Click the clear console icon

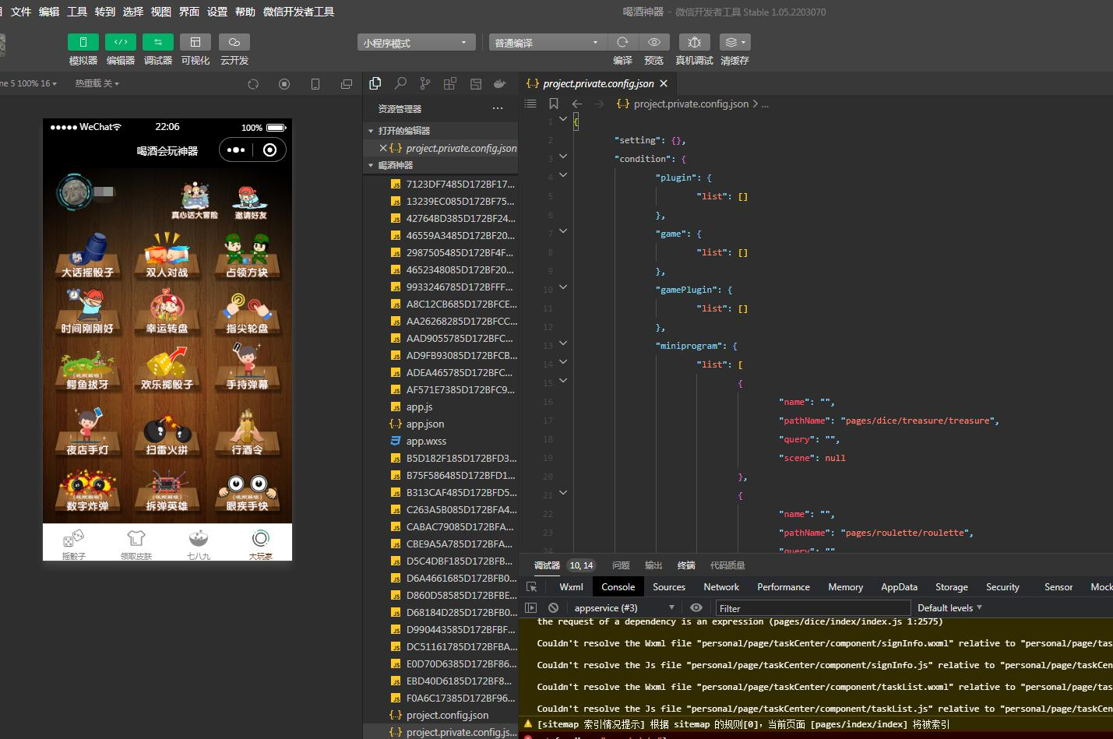[x=553, y=608]
